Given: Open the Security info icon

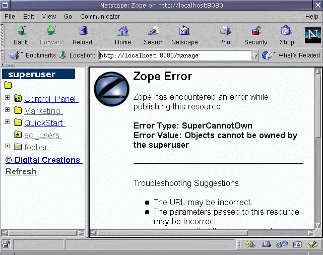Looking at the screenshot, I should pyautogui.click(x=256, y=31).
